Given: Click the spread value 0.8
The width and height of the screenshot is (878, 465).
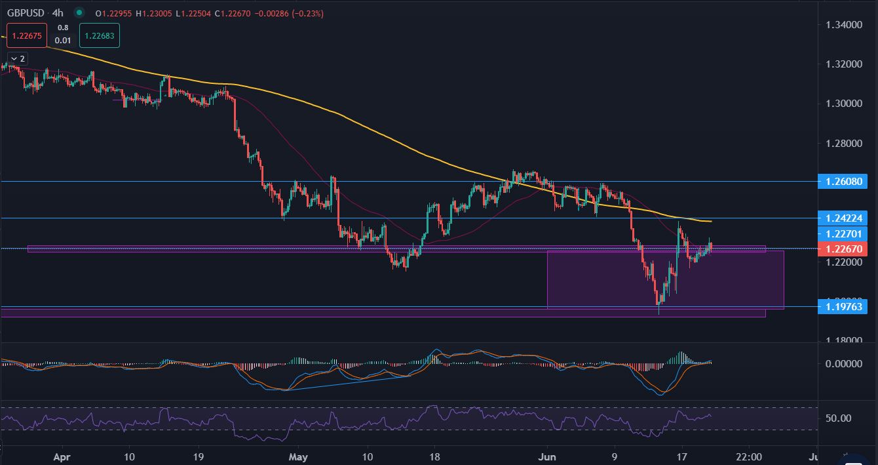Looking at the screenshot, I should pyautogui.click(x=63, y=26).
